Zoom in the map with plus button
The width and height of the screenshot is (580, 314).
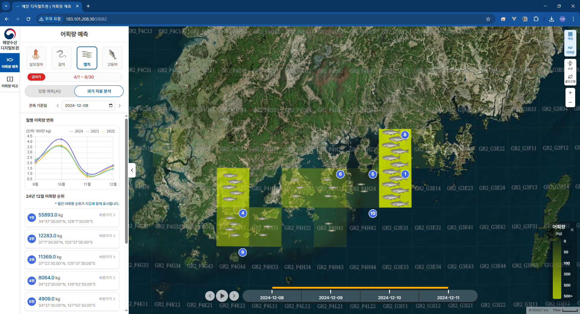pos(570,93)
